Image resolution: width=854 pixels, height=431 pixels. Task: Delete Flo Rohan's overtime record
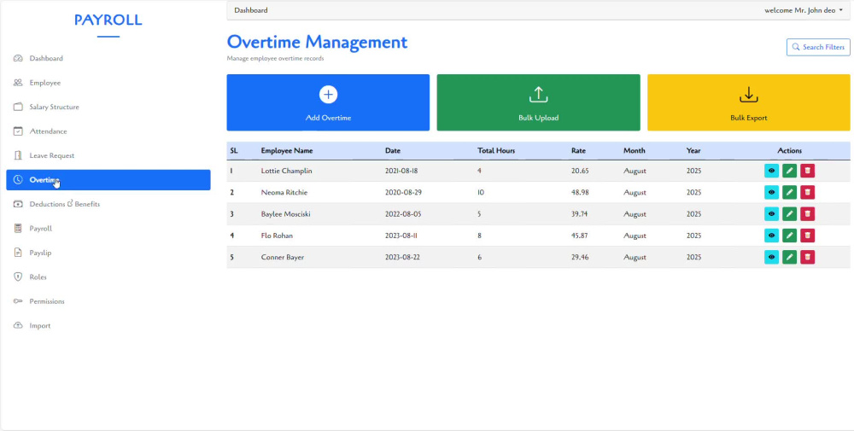(x=807, y=236)
